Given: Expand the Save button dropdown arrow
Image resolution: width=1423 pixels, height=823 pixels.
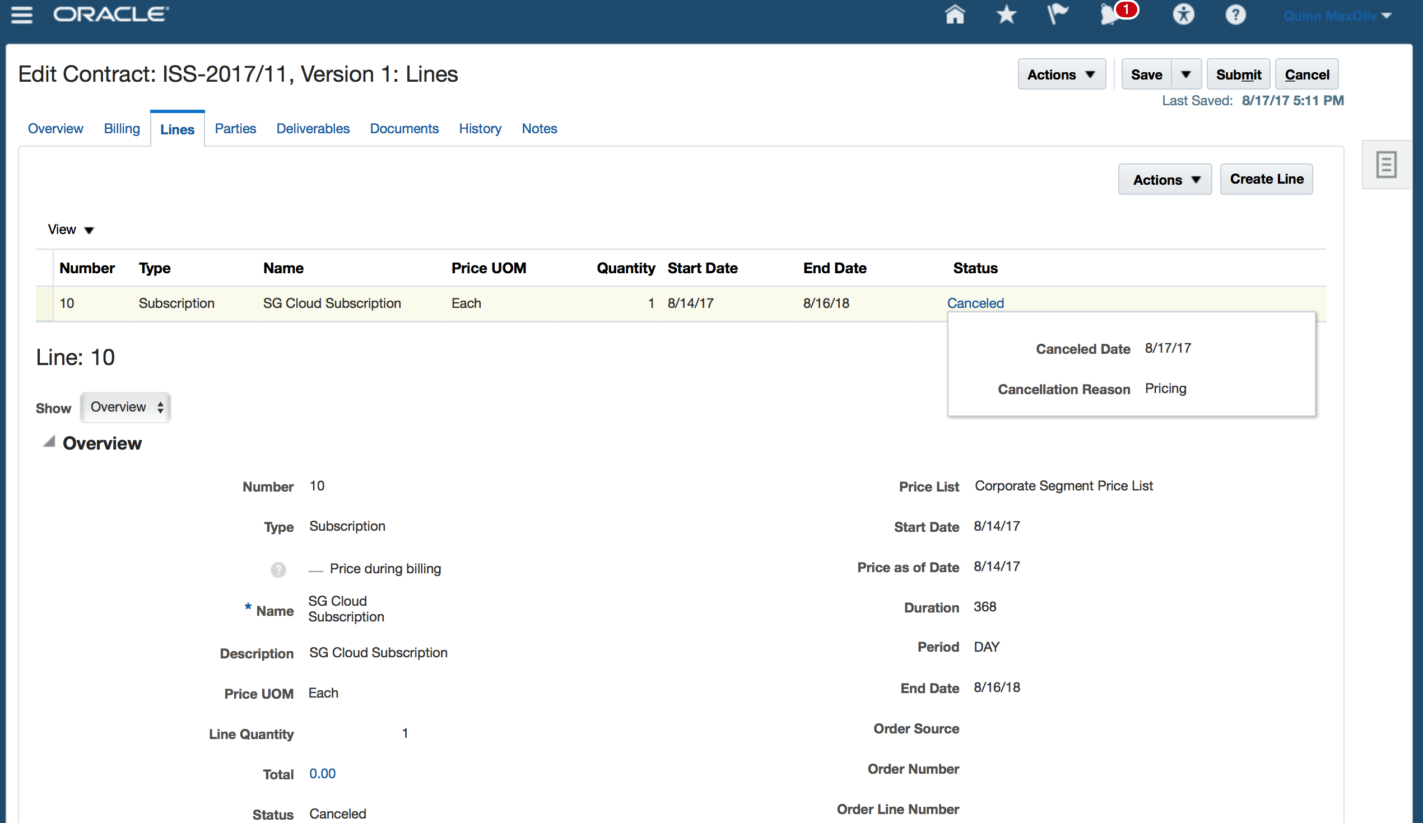Looking at the screenshot, I should point(1186,74).
